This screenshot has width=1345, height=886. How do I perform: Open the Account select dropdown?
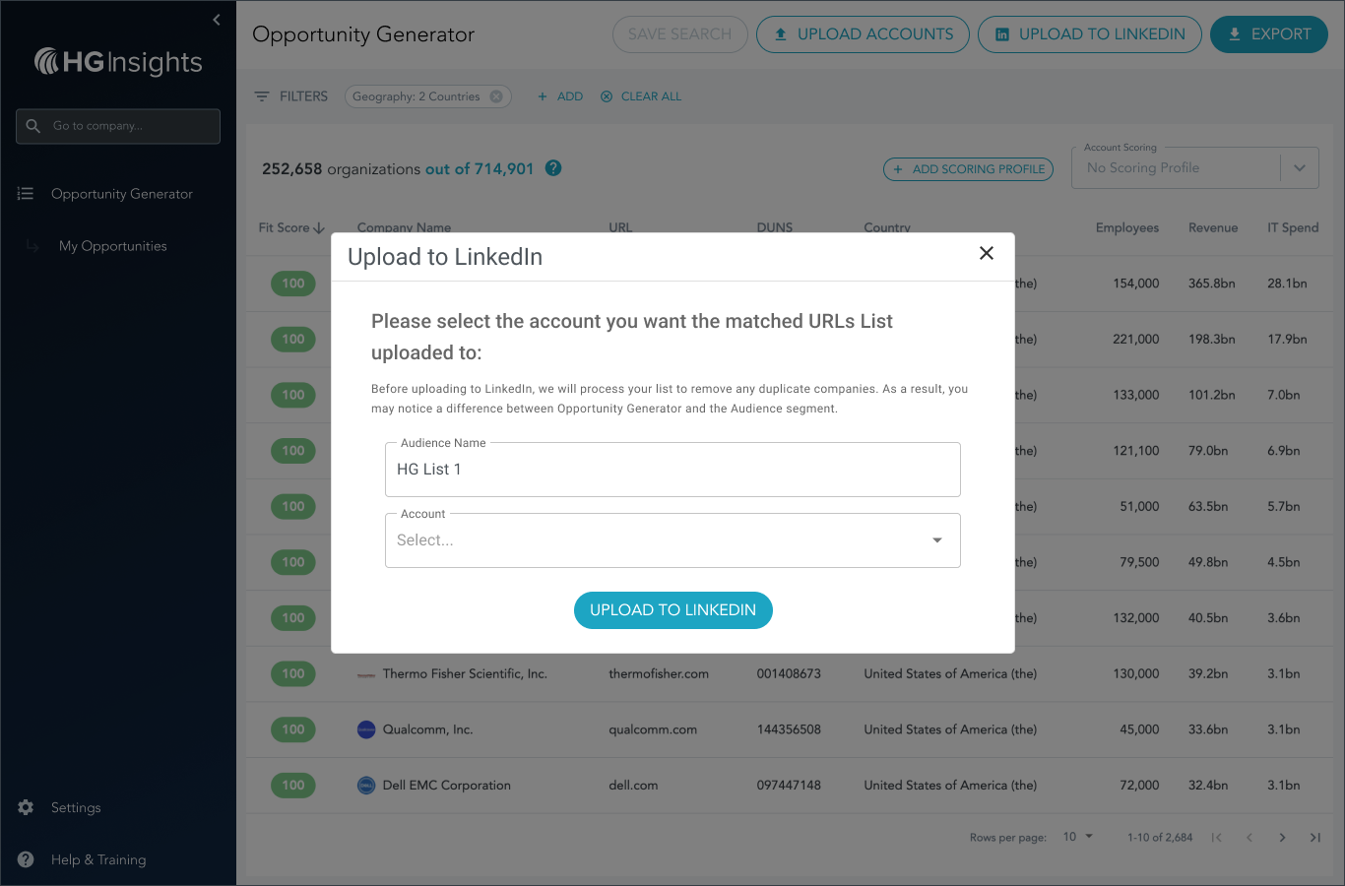[672, 540]
